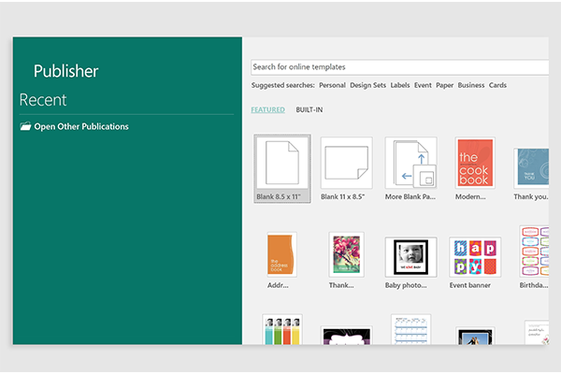561x374 pixels.
Task: Choose the orange Address book template
Action: pos(281,260)
